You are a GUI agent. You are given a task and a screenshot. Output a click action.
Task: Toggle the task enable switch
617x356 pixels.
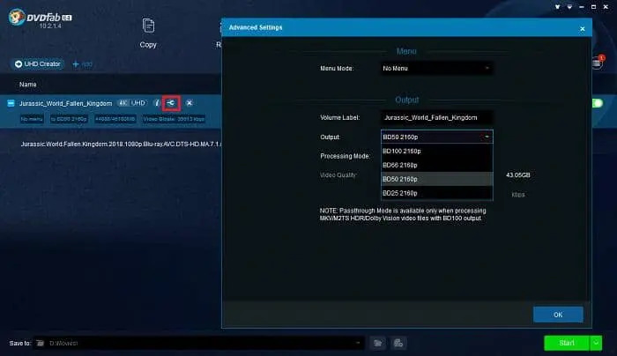coord(598,103)
